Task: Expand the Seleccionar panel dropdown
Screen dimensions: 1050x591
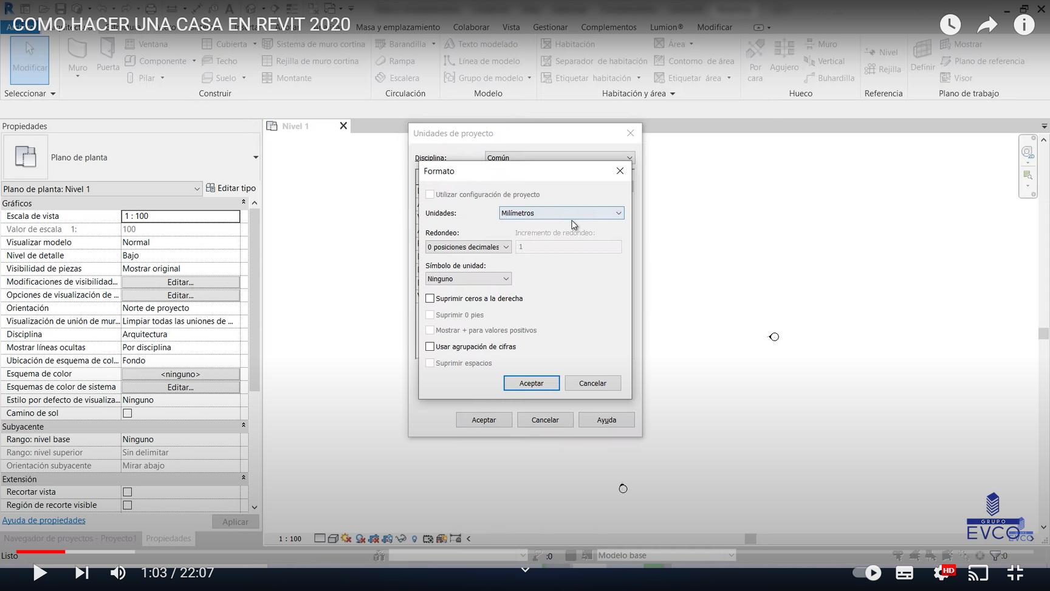Action: tap(30, 94)
